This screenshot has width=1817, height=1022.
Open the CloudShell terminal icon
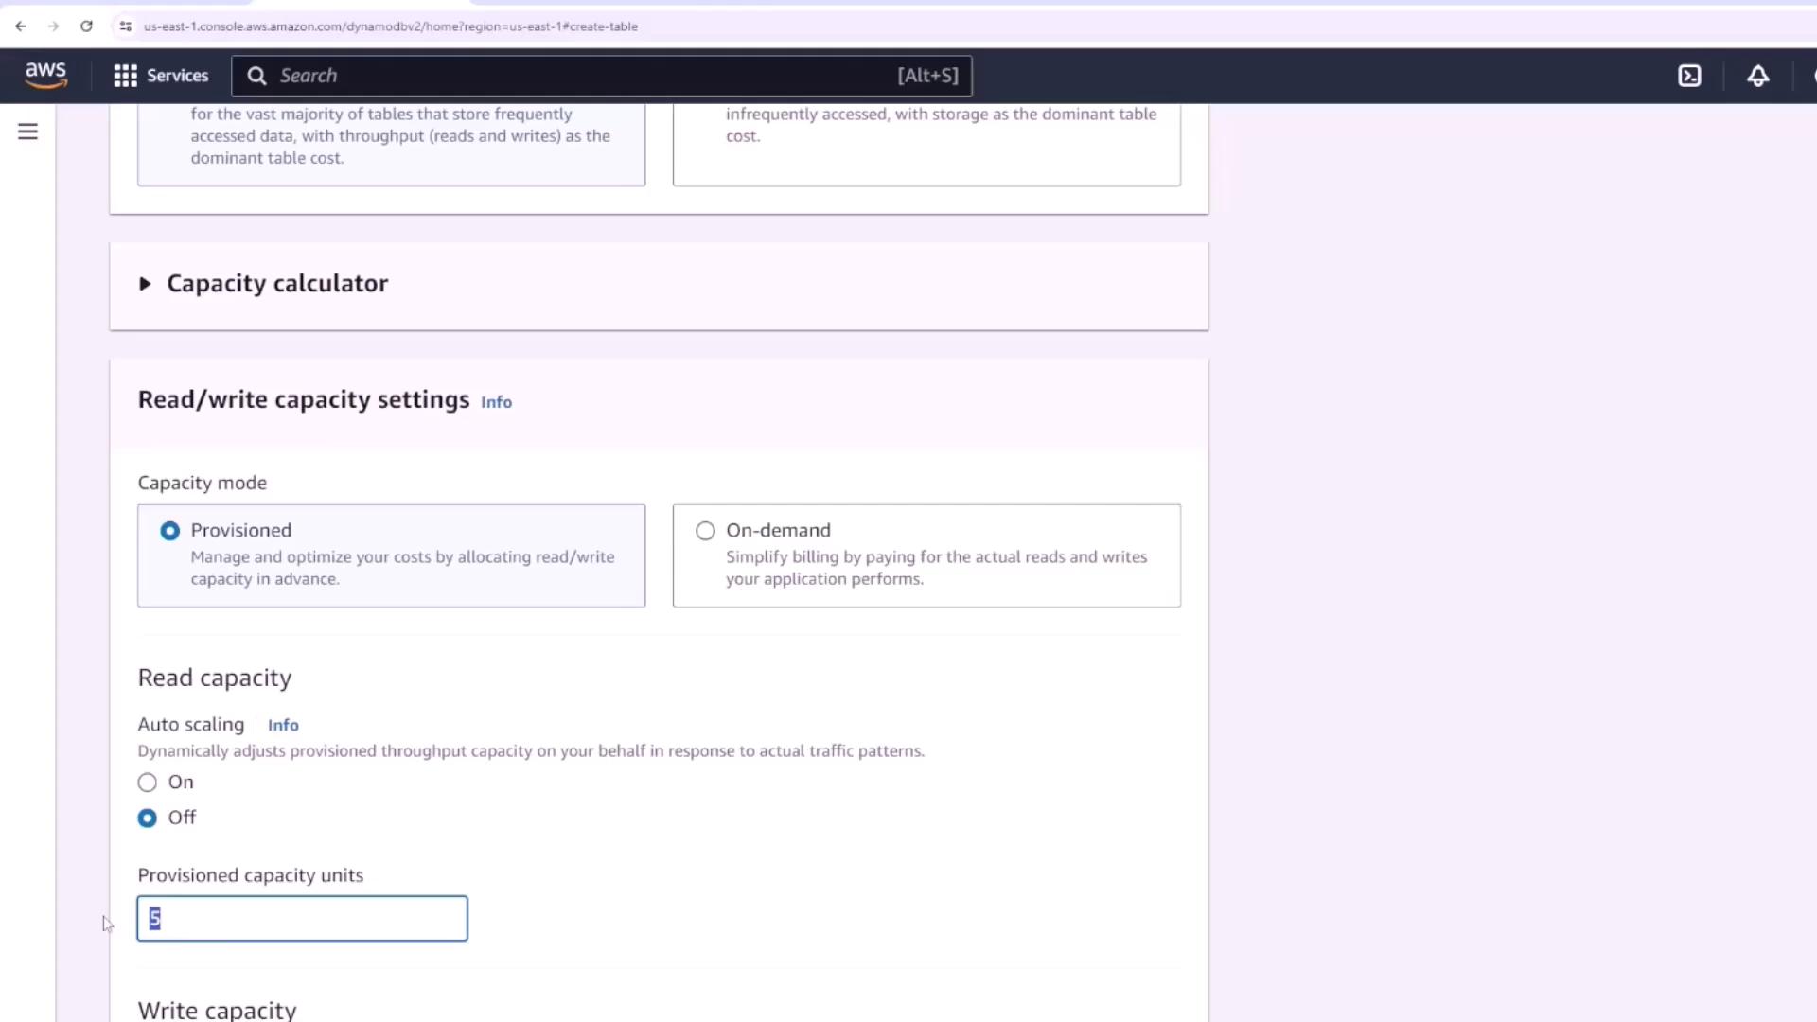(x=1689, y=76)
